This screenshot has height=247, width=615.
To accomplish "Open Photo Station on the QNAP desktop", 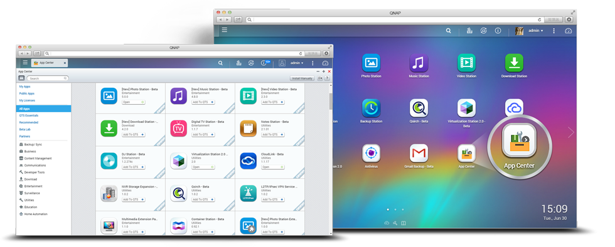I will [371, 63].
